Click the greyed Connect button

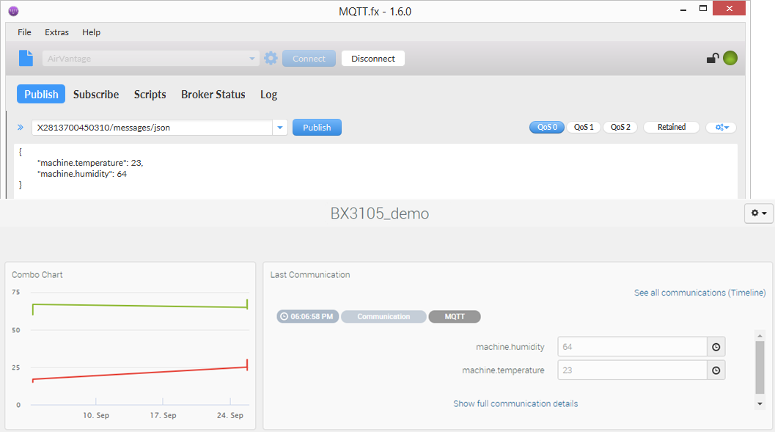click(x=309, y=59)
